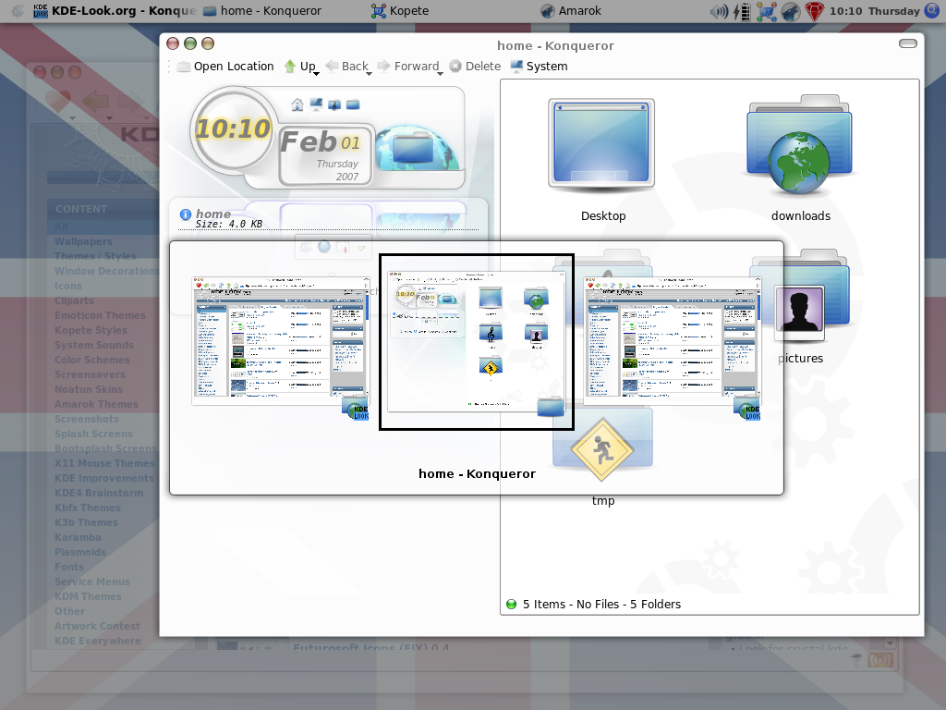Click Open Location in the toolbar
The width and height of the screenshot is (946, 710).
(x=225, y=67)
